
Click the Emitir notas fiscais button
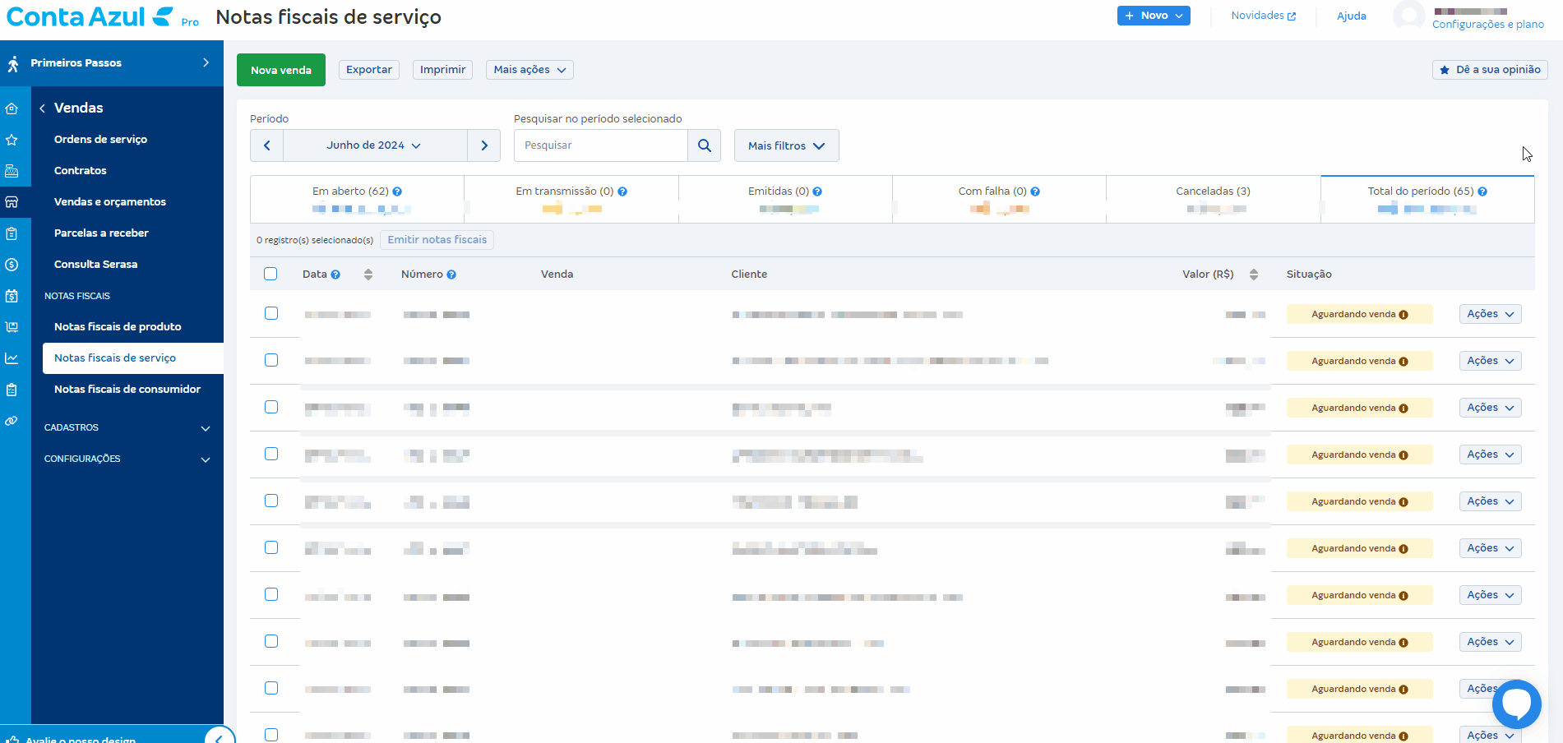point(437,240)
